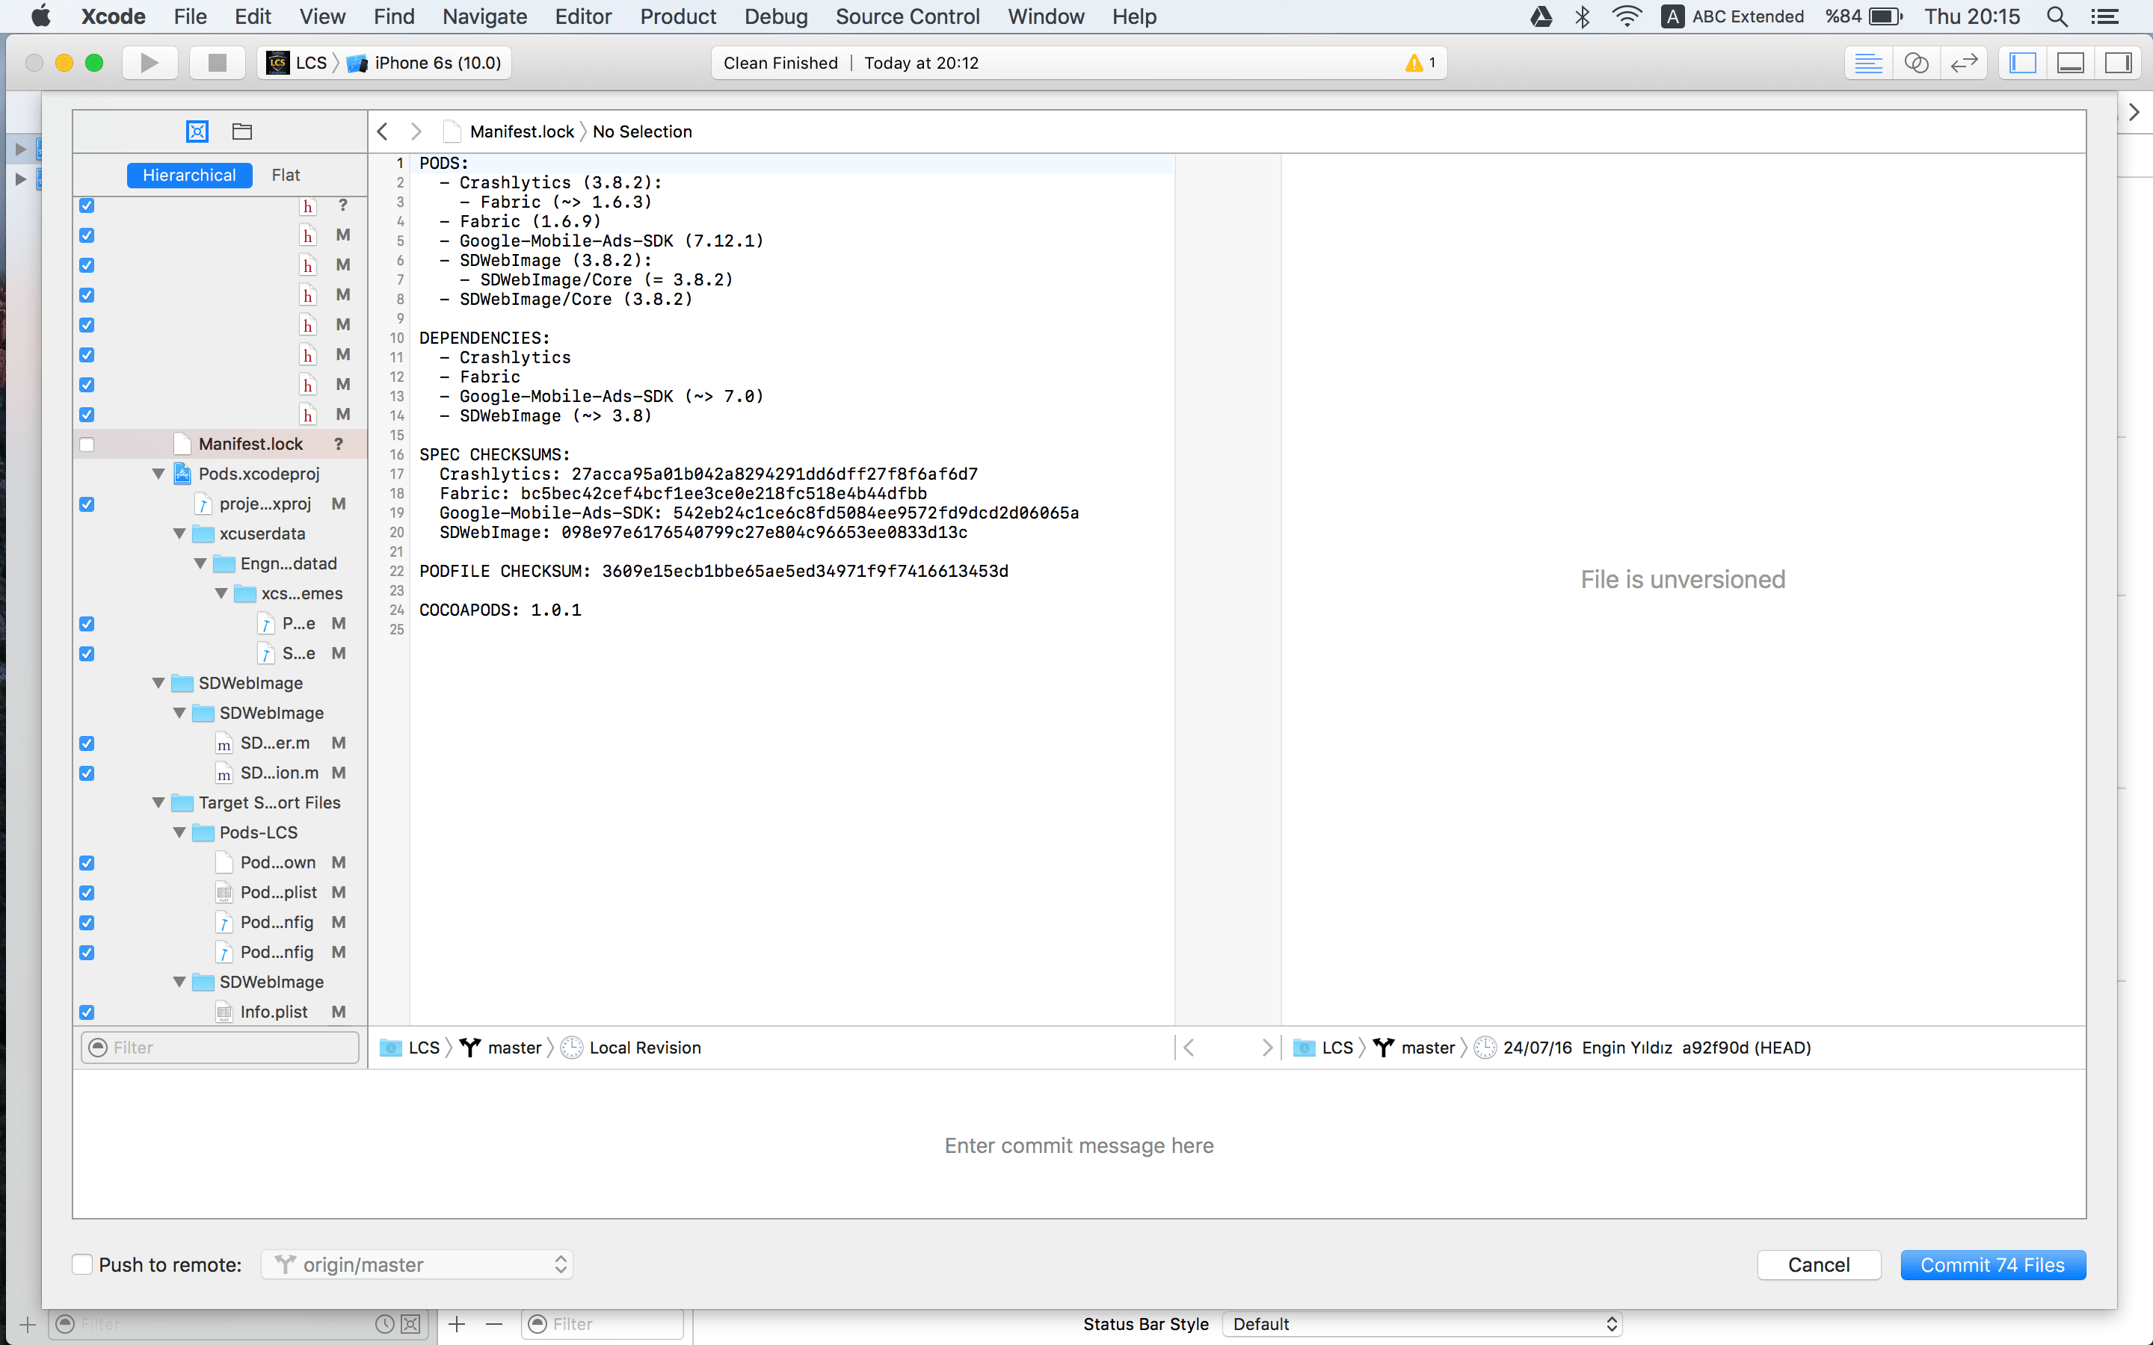This screenshot has width=2153, height=1345.
Task: Enable Push to remote checkbox
Action: pyautogui.click(x=83, y=1264)
